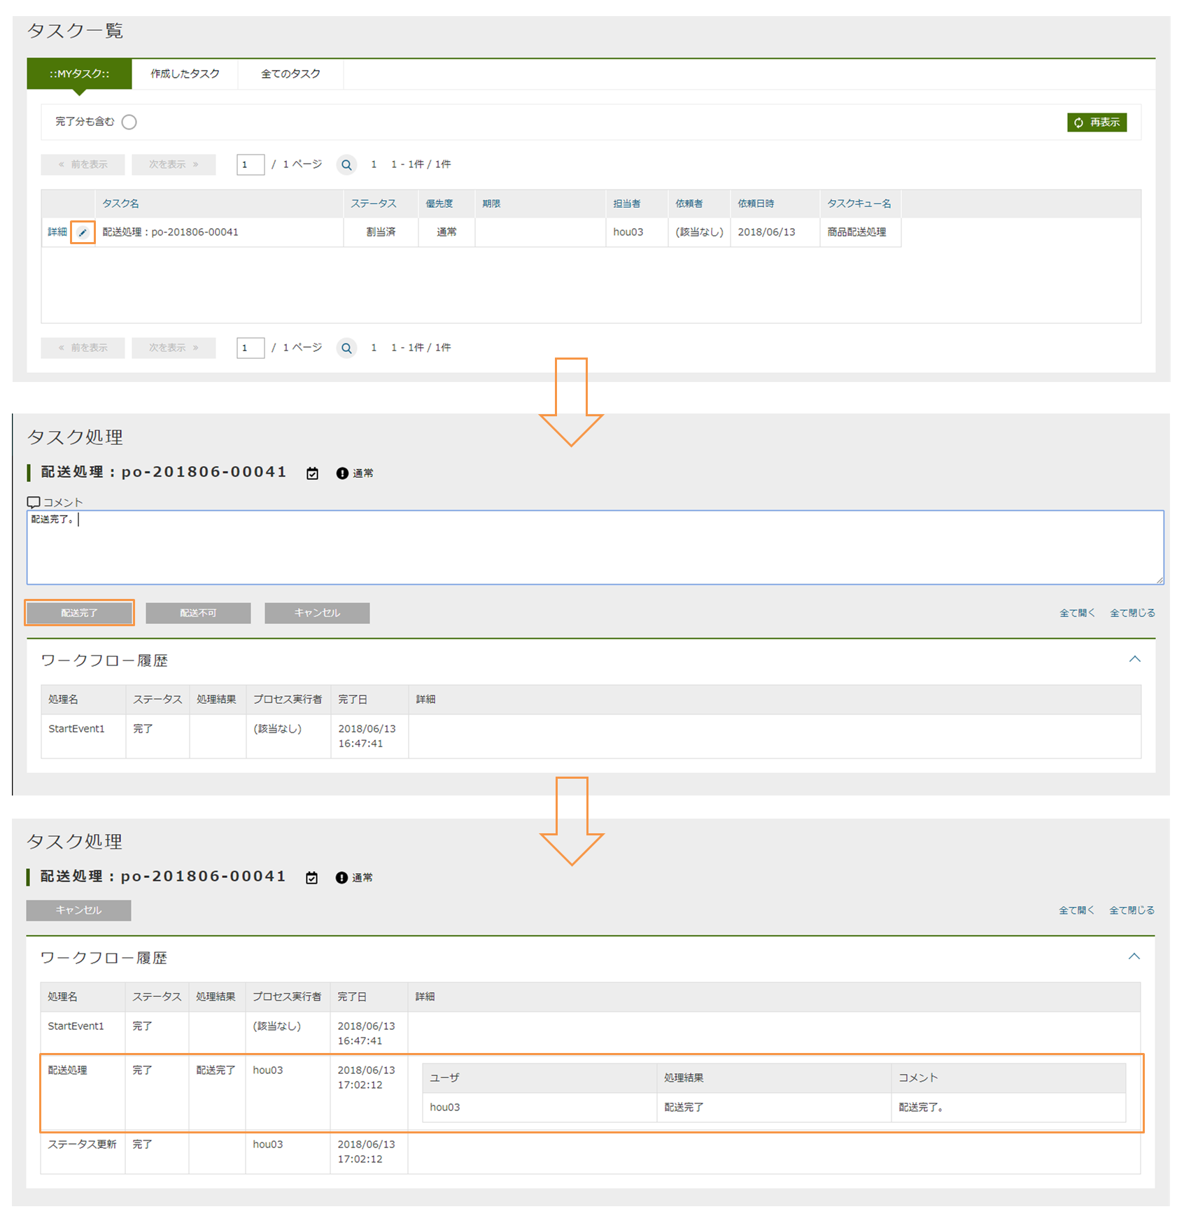Switch to the ::MYタスク:: tab
Screen dimensions: 1177x1223
[x=79, y=74]
